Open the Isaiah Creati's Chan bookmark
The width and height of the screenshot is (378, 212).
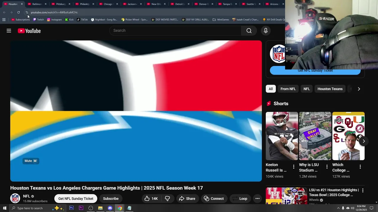pyautogui.click(x=245, y=20)
